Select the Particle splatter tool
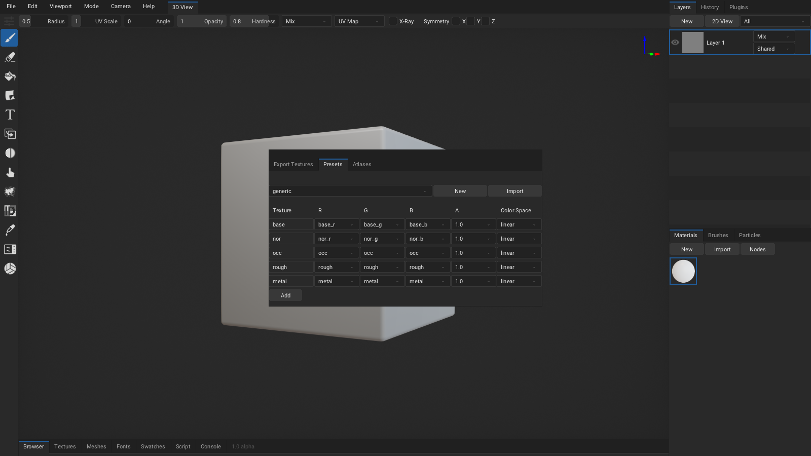The height and width of the screenshot is (456, 811). (x=10, y=192)
